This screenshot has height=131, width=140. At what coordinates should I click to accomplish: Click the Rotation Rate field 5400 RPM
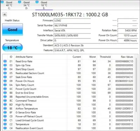coord(128,30)
